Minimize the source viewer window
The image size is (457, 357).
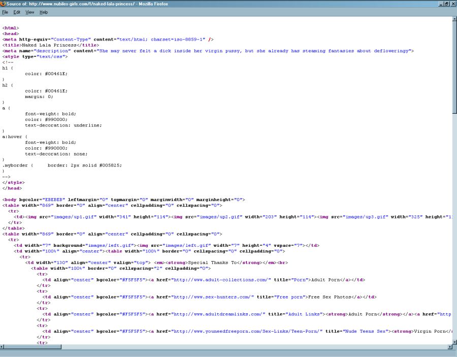click(440, 4)
